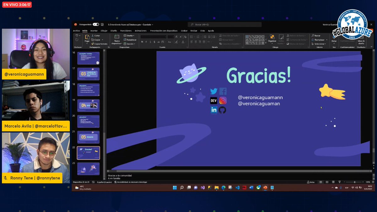This screenshot has height=212, width=377.
Task: Click the Restablecer slide button
Action: (x=130, y=40)
